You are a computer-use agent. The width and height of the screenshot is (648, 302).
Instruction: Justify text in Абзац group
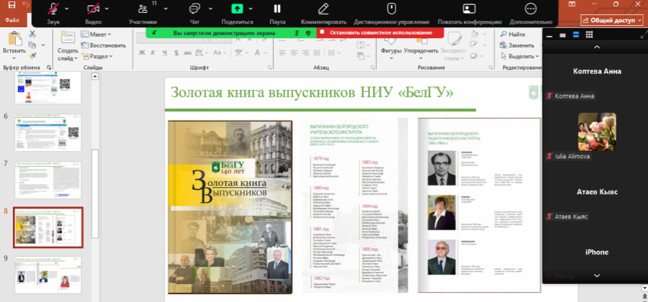317,52
